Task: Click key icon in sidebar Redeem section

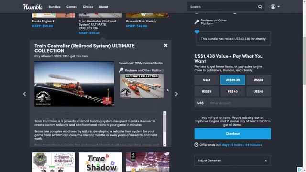Action: click(x=197, y=22)
